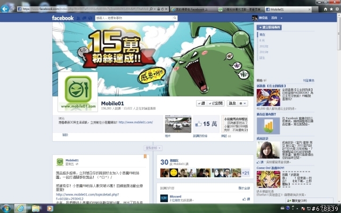Click the yellow smiley friend avatar
This screenshot has height=213, width=341.
coord(174,173)
